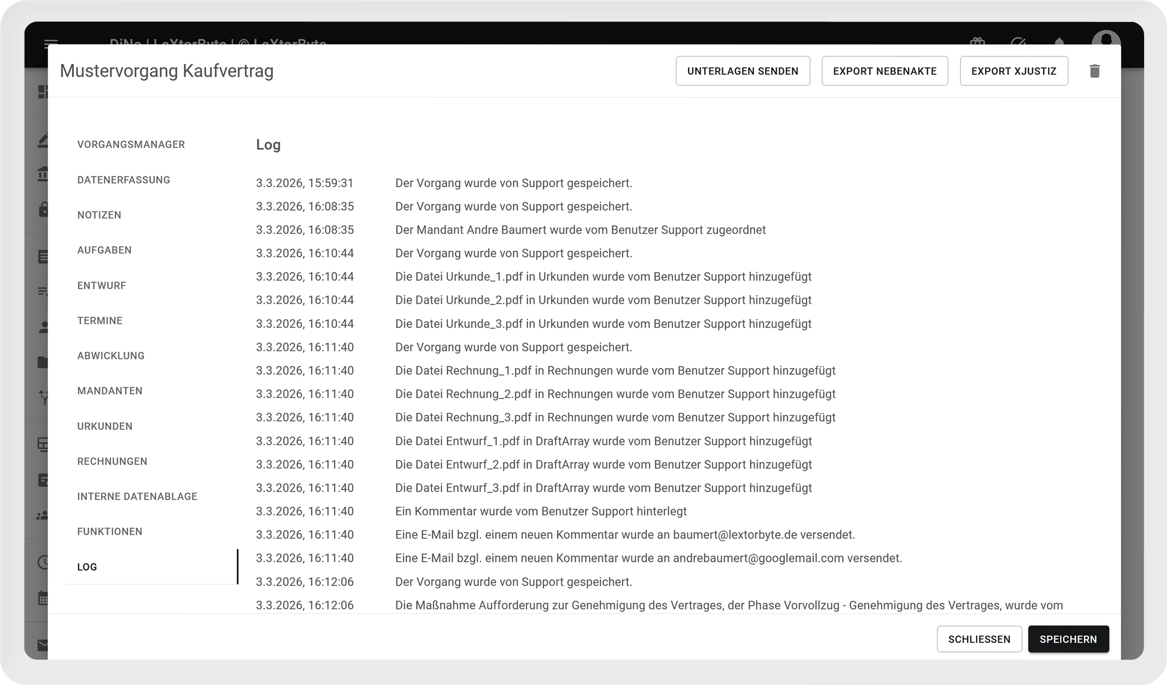
Task: Open the Abwicklung tab
Action: [x=111, y=356]
